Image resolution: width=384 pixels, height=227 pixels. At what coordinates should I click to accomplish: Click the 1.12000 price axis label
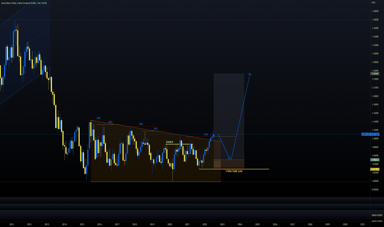[x=375, y=130]
